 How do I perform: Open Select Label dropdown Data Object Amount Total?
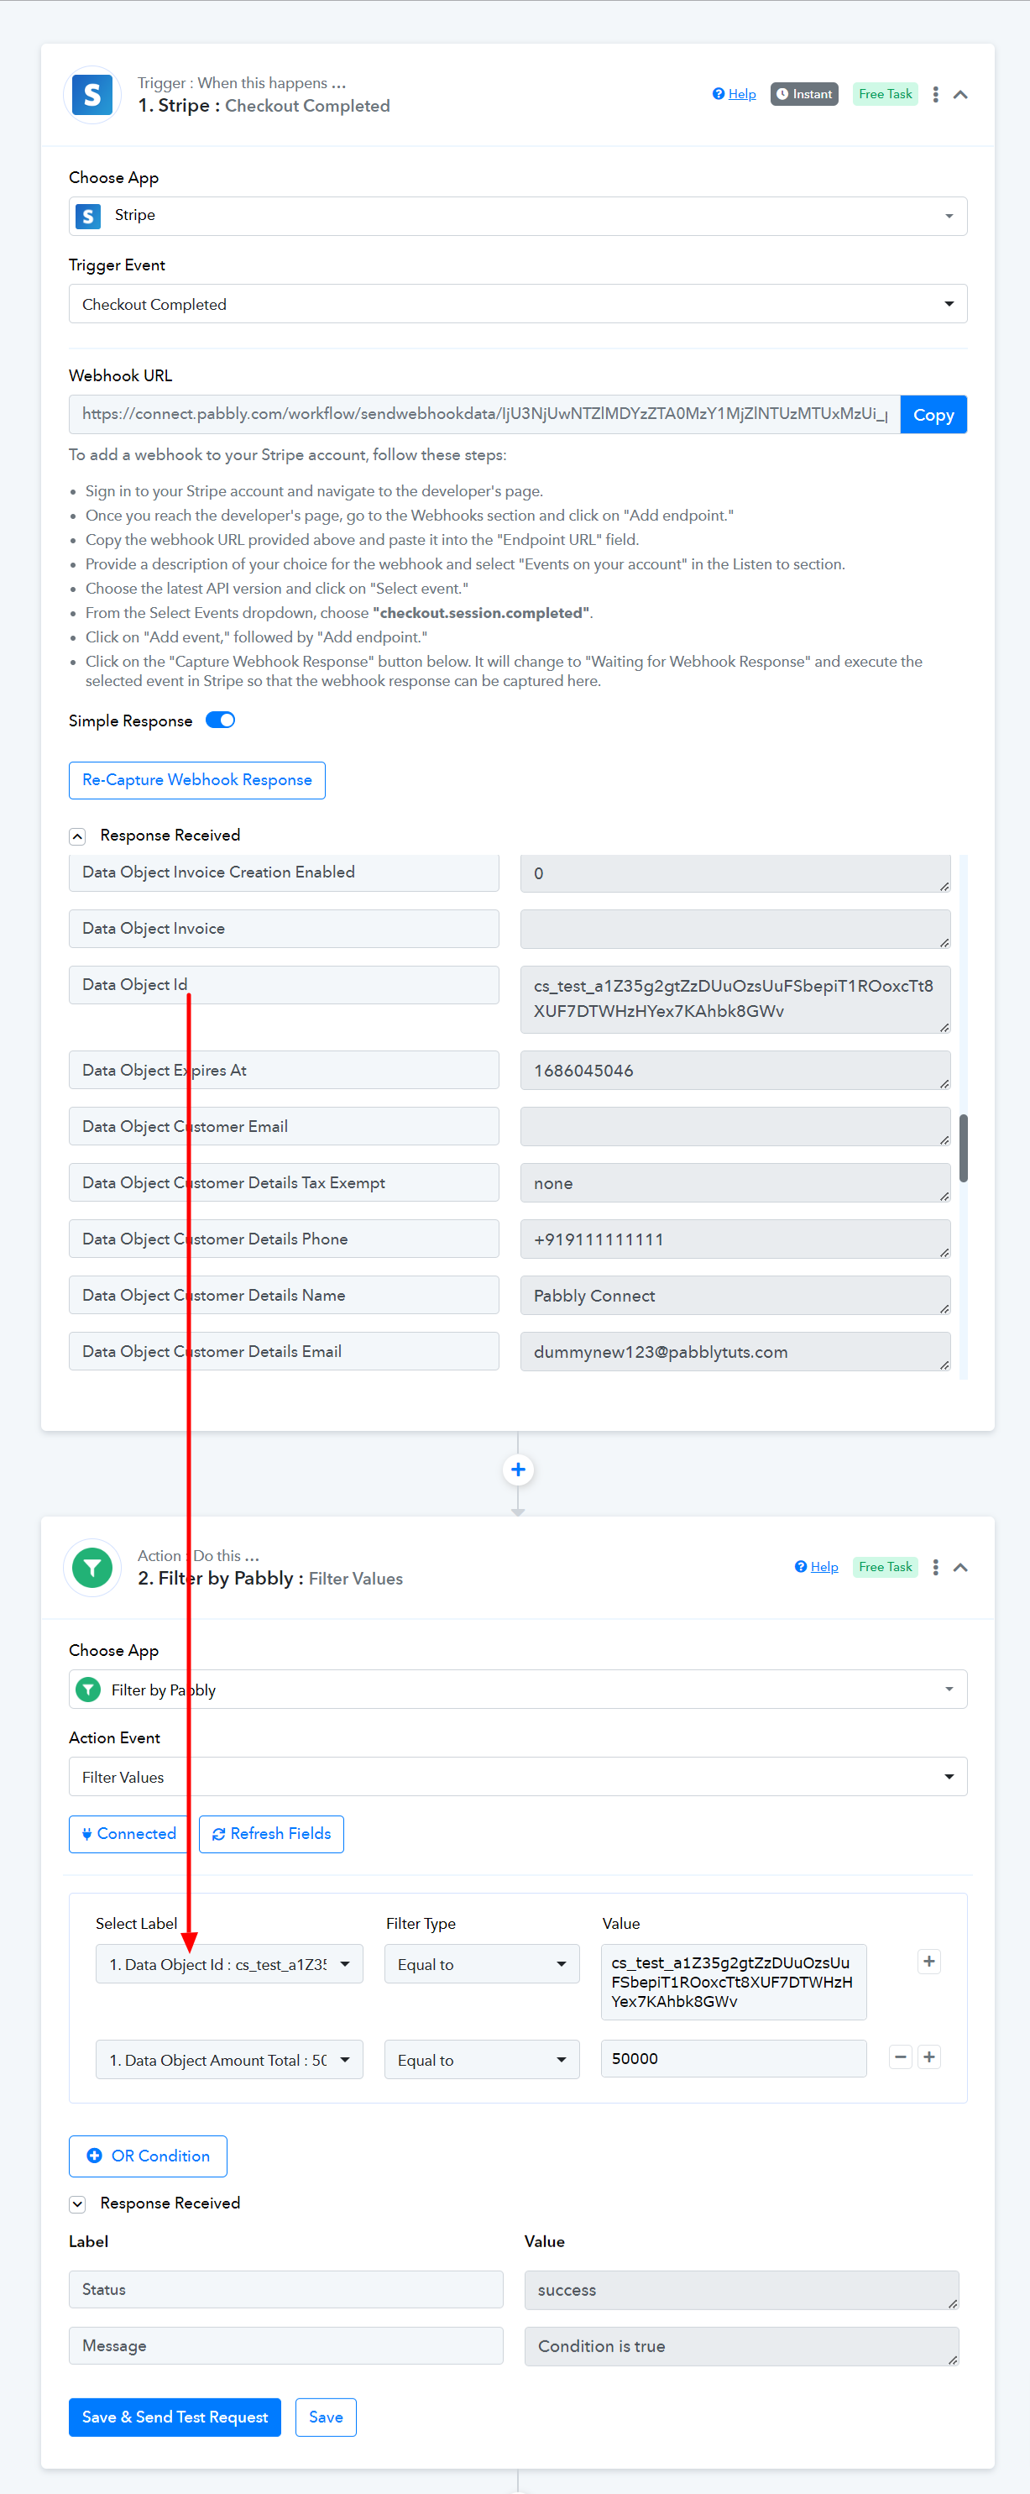[229, 2059]
